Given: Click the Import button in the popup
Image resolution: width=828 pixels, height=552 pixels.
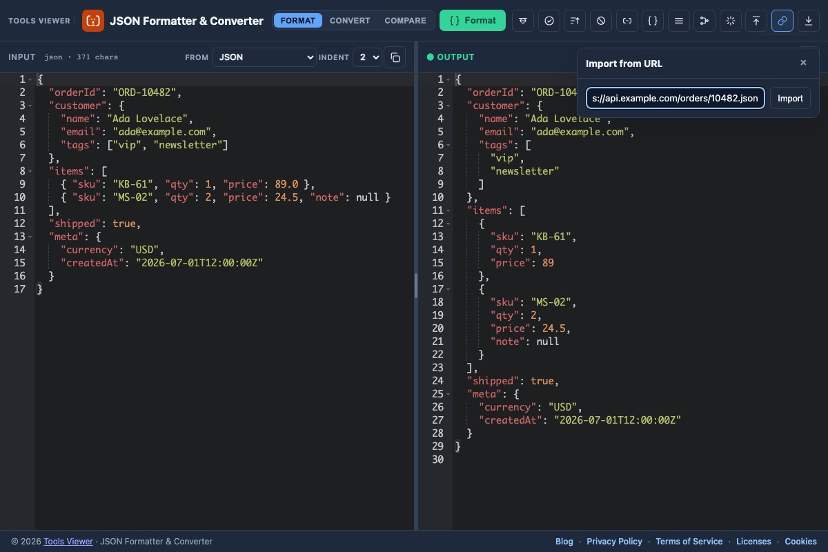Looking at the screenshot, I should coord(790,98).
